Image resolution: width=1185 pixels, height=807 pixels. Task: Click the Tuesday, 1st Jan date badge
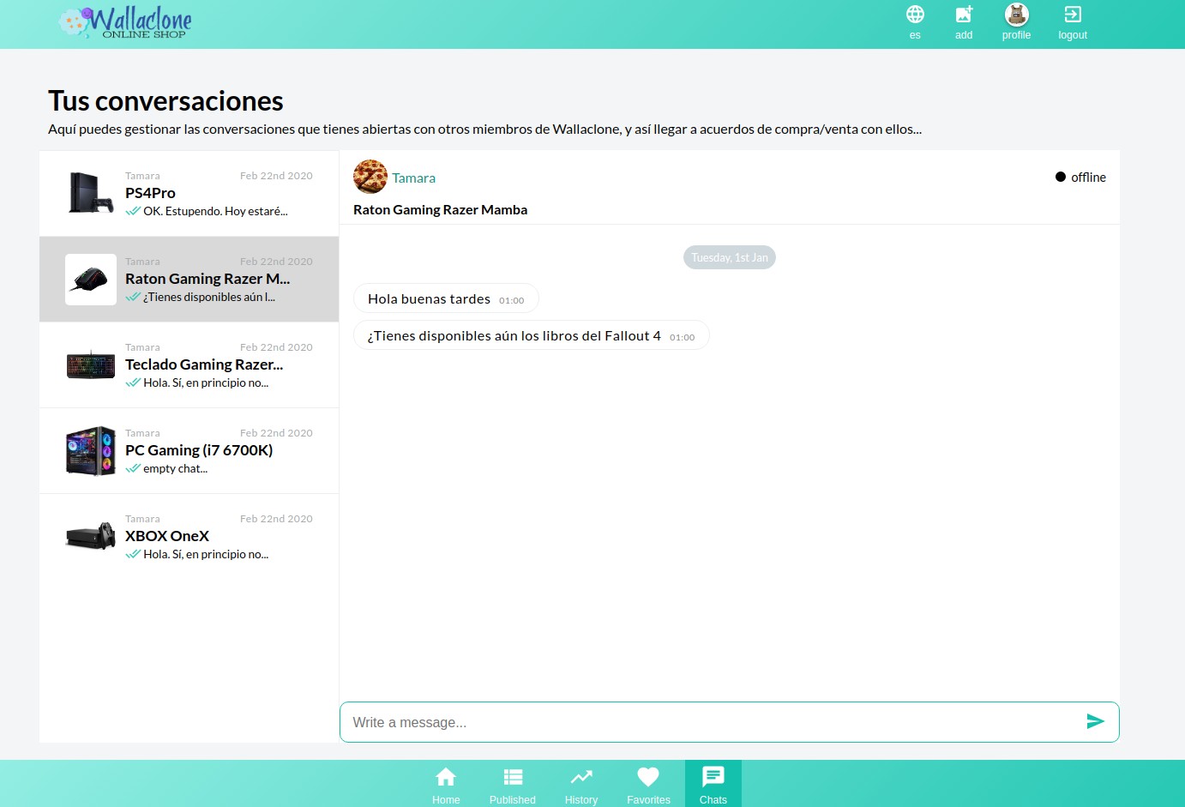pos(730,257)
